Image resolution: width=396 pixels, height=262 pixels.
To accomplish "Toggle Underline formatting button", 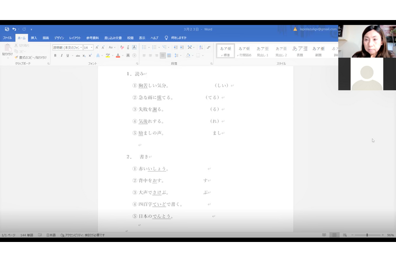I will [x=67, y=55].
